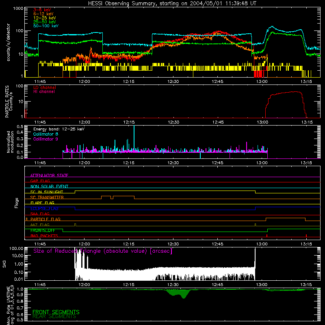Select the ATTENUATOR_STATE flag label
Screen dimensions: 325x325
pyautogui.click(x=49, y=175)
